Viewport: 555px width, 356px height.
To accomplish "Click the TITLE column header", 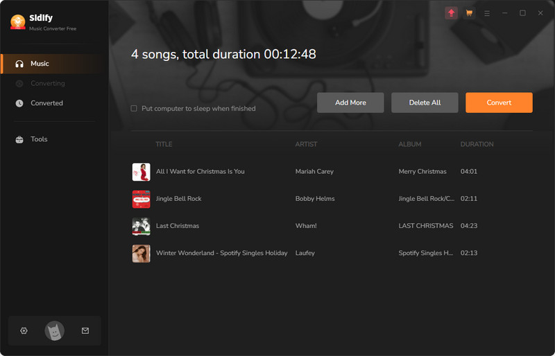I will pos(164,144).
